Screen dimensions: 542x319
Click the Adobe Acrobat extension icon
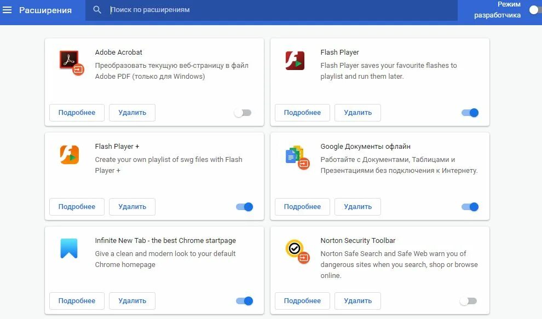tap(70, 61)
